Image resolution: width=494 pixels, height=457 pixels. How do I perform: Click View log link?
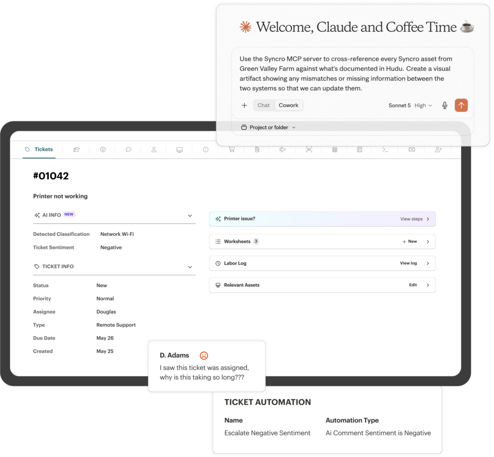click(x=408, y=263)
